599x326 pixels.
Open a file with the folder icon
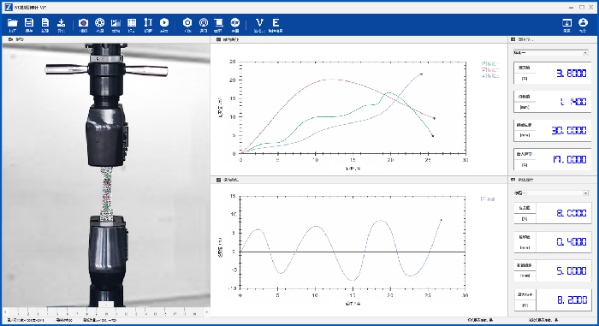(x=13, y=25)
